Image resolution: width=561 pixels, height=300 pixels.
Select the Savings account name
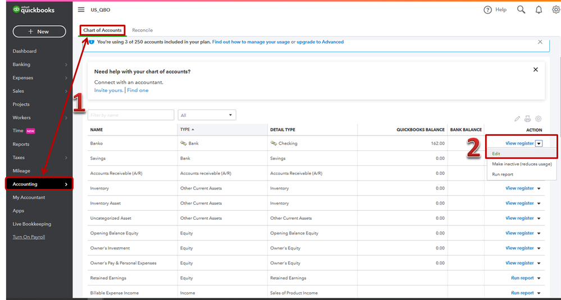pyautogui.click(x=98, y=158)
